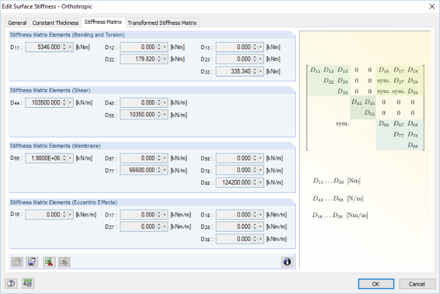This screenshot has height=294, width=440.
Task: Click the Cancel button
Action: tap(417, 284)
